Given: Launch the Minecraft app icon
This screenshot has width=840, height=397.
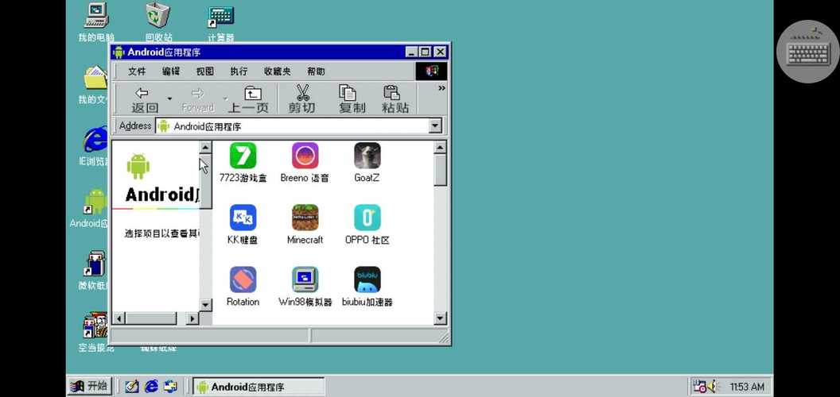Looking at the screenshot, I should coord(305,218).
